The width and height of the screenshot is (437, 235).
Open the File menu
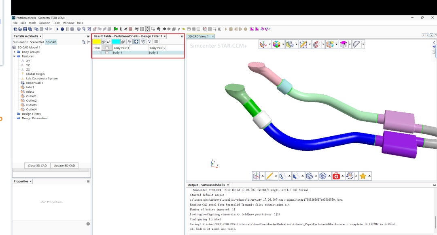[15, 23]
